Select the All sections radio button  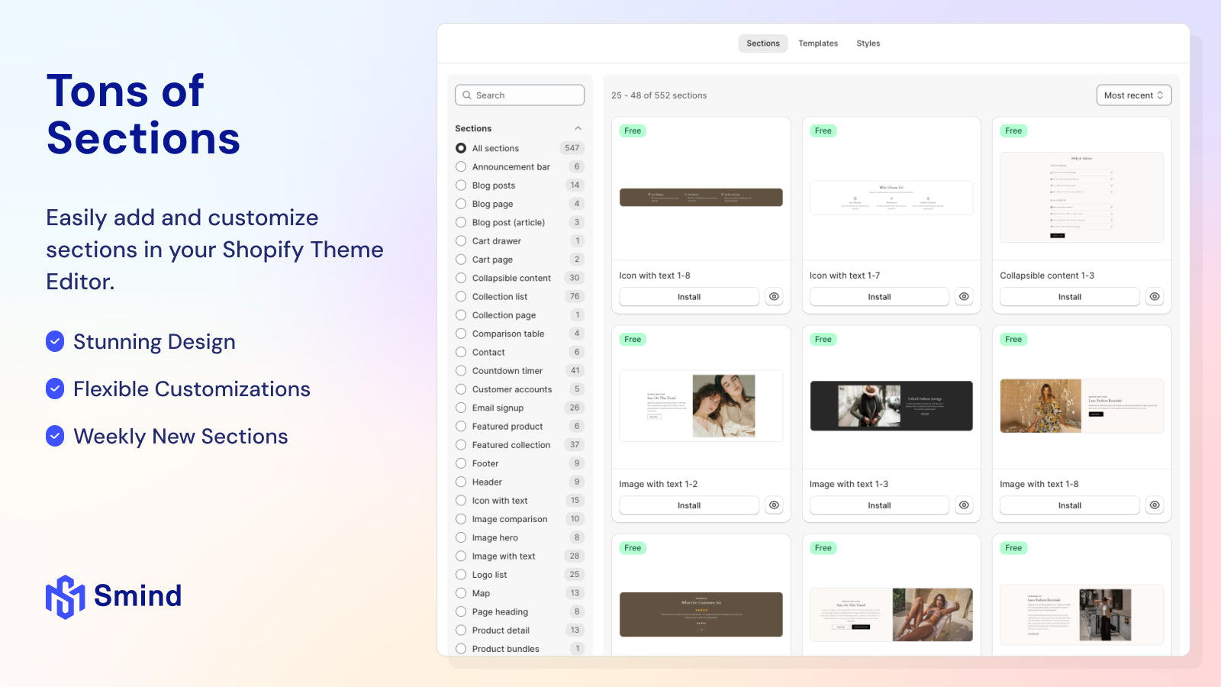click(x=461, y=148)
